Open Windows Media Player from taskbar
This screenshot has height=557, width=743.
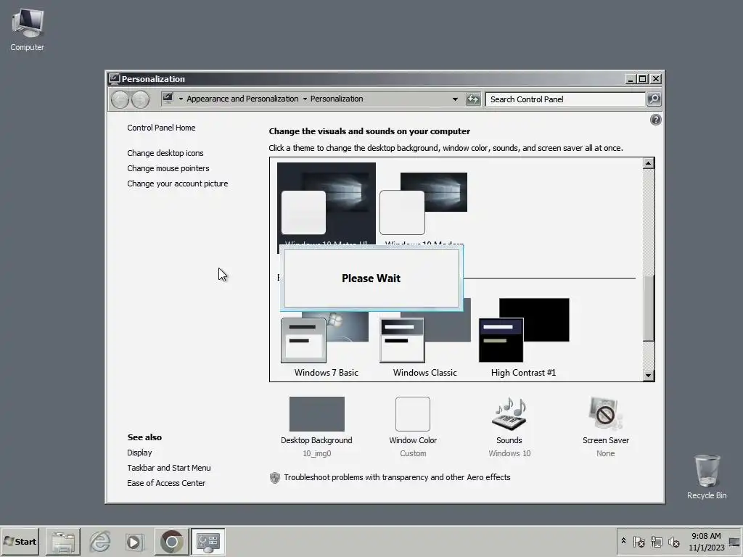(134, 541)
